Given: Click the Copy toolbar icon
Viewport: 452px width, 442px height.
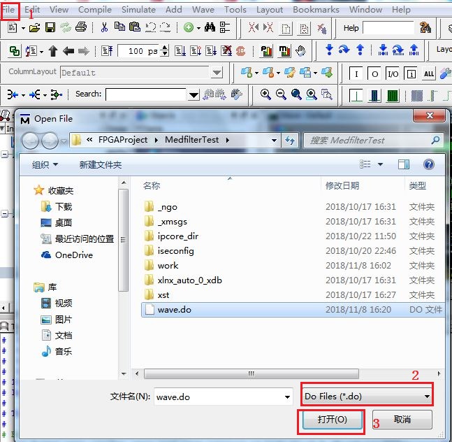Looking at the screenshot, I should [119, 27].
